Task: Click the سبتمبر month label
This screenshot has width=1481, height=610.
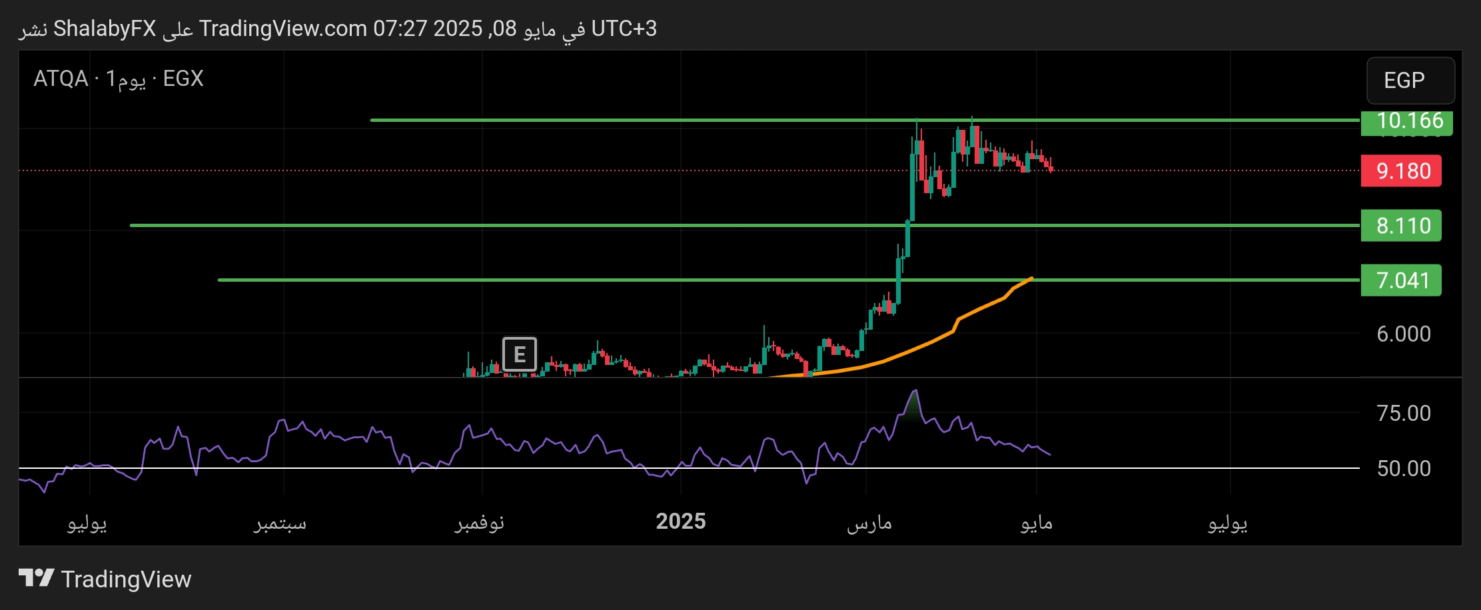Action: (x=280, y=523)
